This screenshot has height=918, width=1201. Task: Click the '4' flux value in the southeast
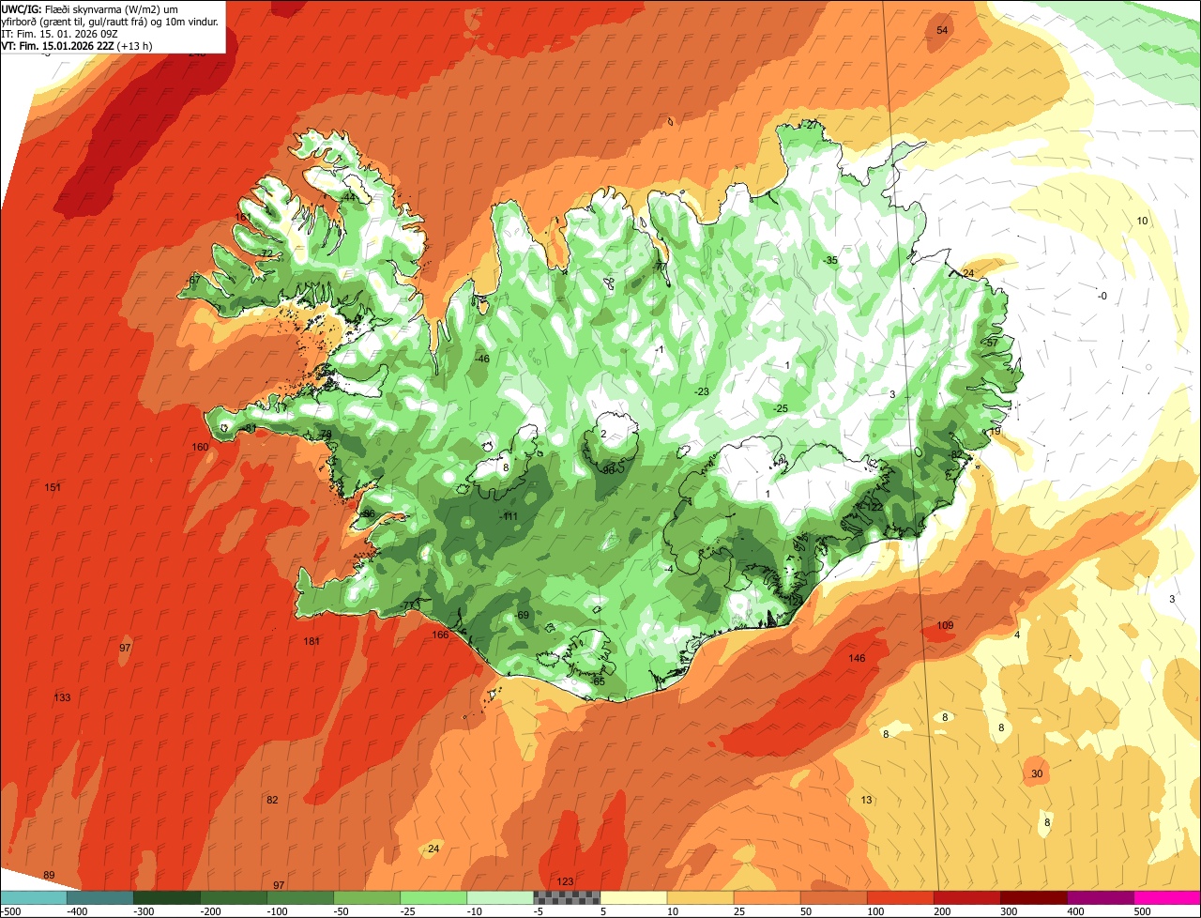[1017, 635]
